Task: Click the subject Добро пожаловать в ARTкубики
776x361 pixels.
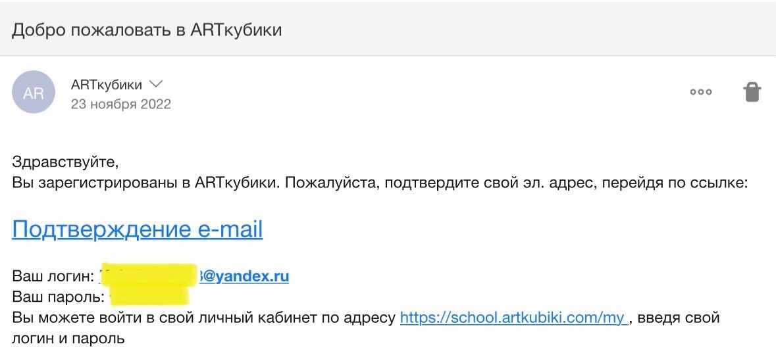Action: coord(147,30)
